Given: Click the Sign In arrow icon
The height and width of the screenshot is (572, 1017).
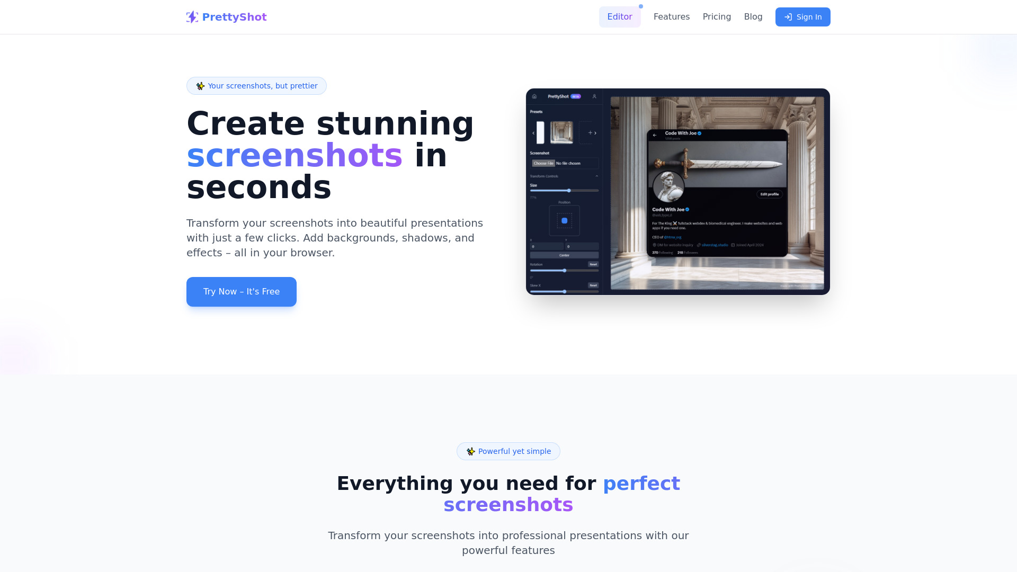Looking at the screenshot, I should 788,17.
